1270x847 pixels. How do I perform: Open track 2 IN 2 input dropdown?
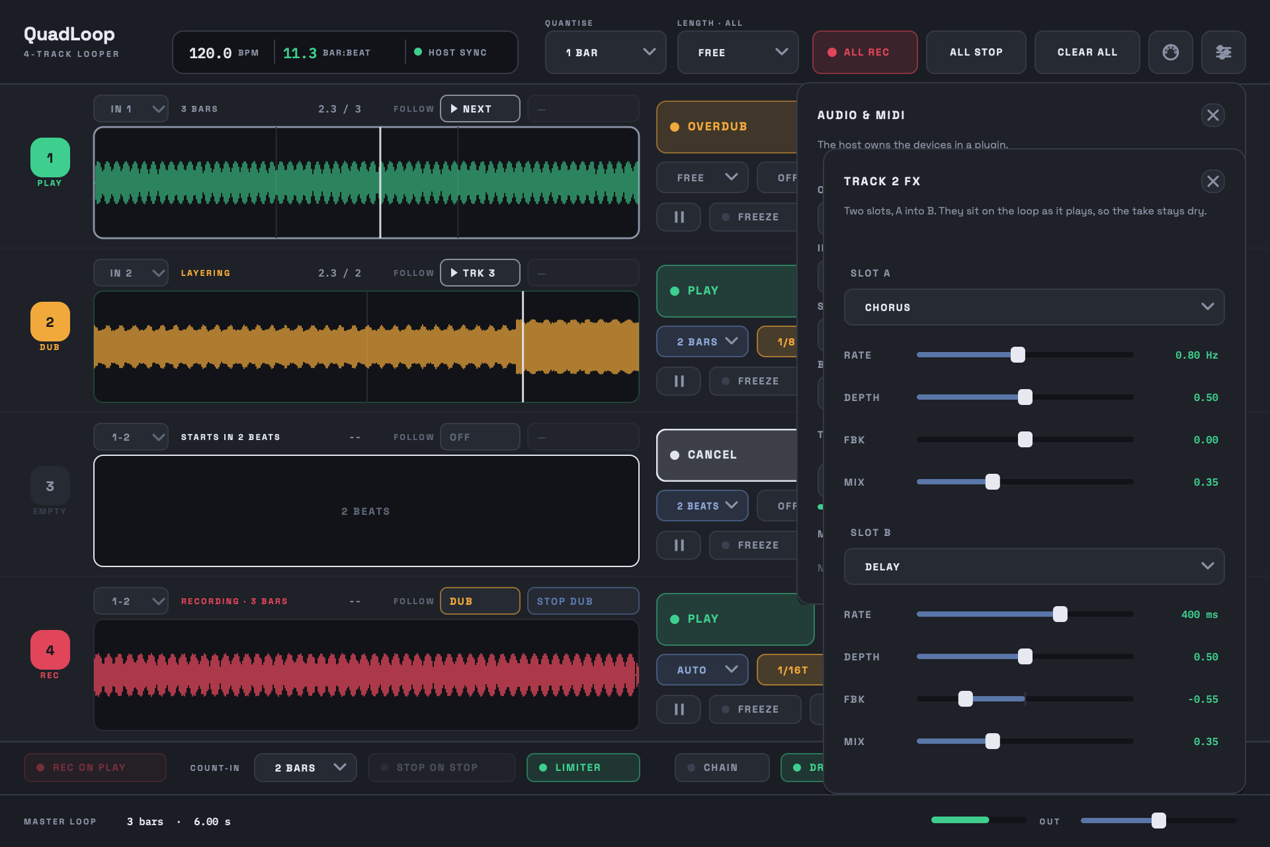click(x=130, y=273)
